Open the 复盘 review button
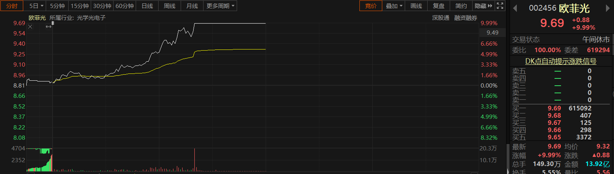 tap(438, 6)
